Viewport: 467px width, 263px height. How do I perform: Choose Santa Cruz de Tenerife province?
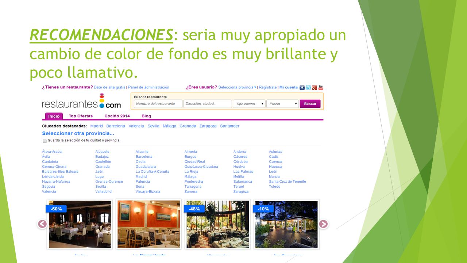(287, 182)
